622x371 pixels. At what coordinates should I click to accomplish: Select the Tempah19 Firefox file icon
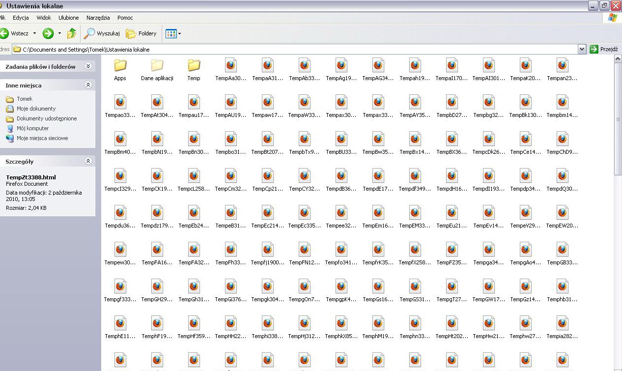(x=415, y=65)
